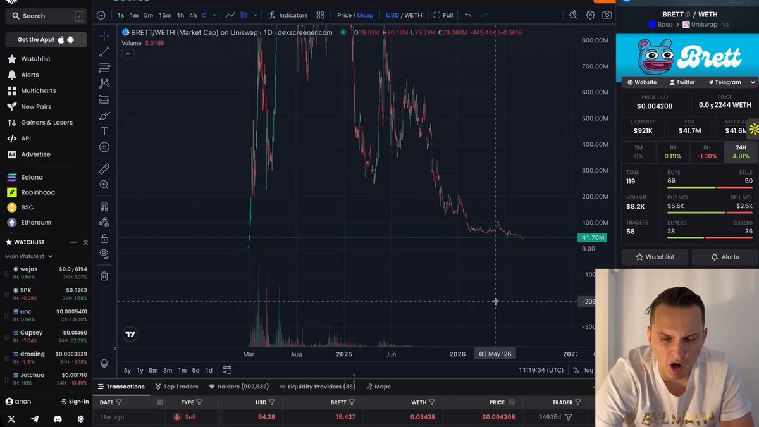Select the brush drawing tool

104,116
